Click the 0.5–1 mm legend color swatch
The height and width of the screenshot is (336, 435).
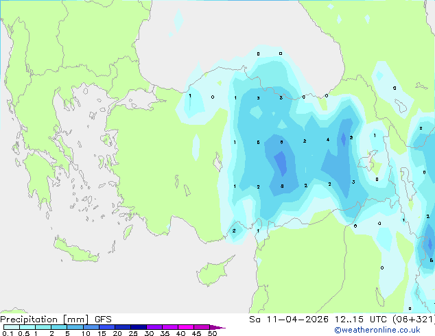coord(27,327)
